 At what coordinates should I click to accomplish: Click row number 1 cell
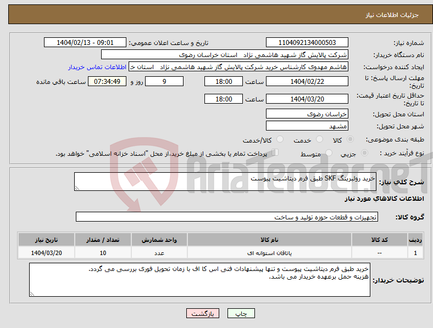pos(415,253)
